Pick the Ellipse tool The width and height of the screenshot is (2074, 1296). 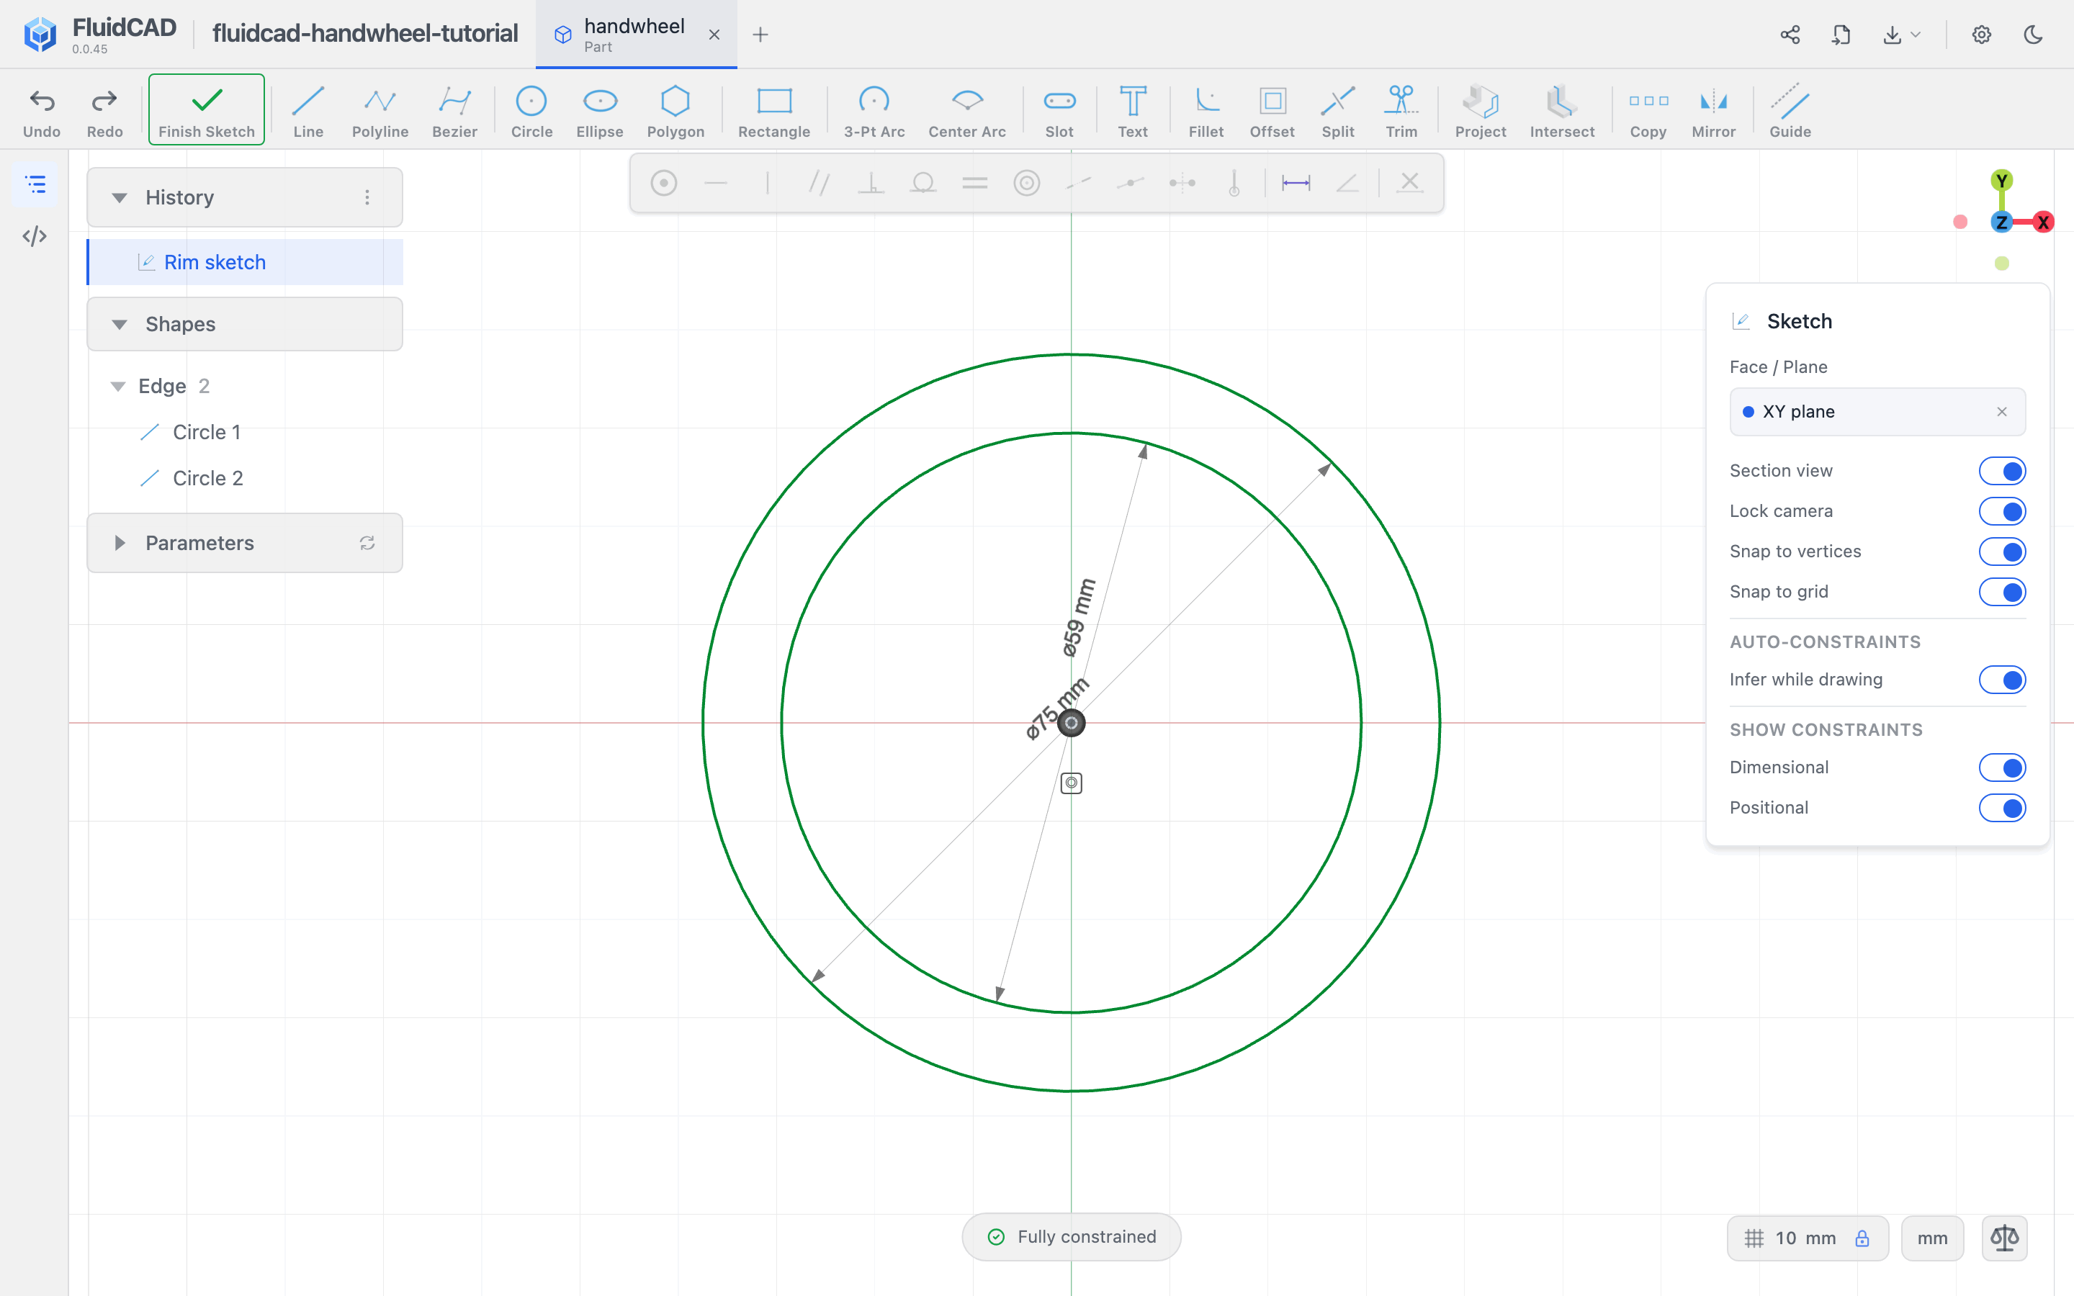pos(600,111)
